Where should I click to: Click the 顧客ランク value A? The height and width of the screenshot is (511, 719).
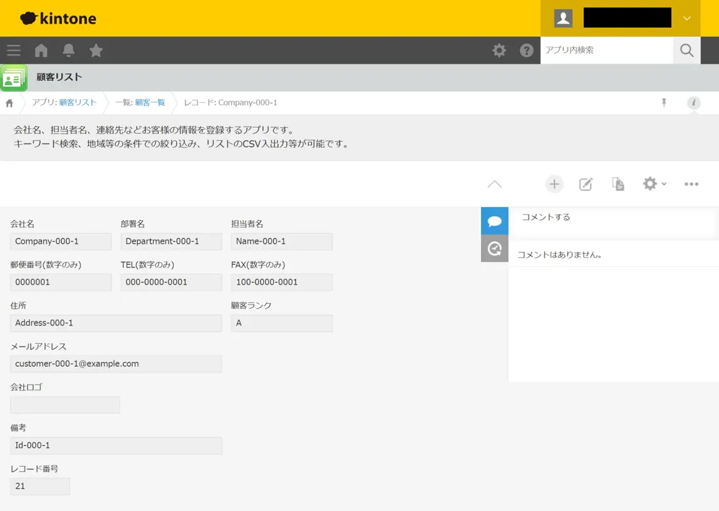pos(282,323)
